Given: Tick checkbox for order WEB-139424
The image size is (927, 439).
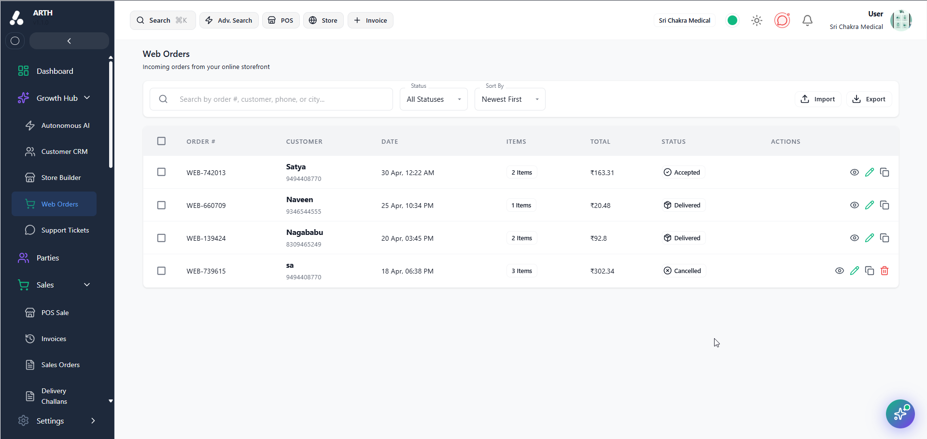Looking at the screenshot, I should 161,238.
